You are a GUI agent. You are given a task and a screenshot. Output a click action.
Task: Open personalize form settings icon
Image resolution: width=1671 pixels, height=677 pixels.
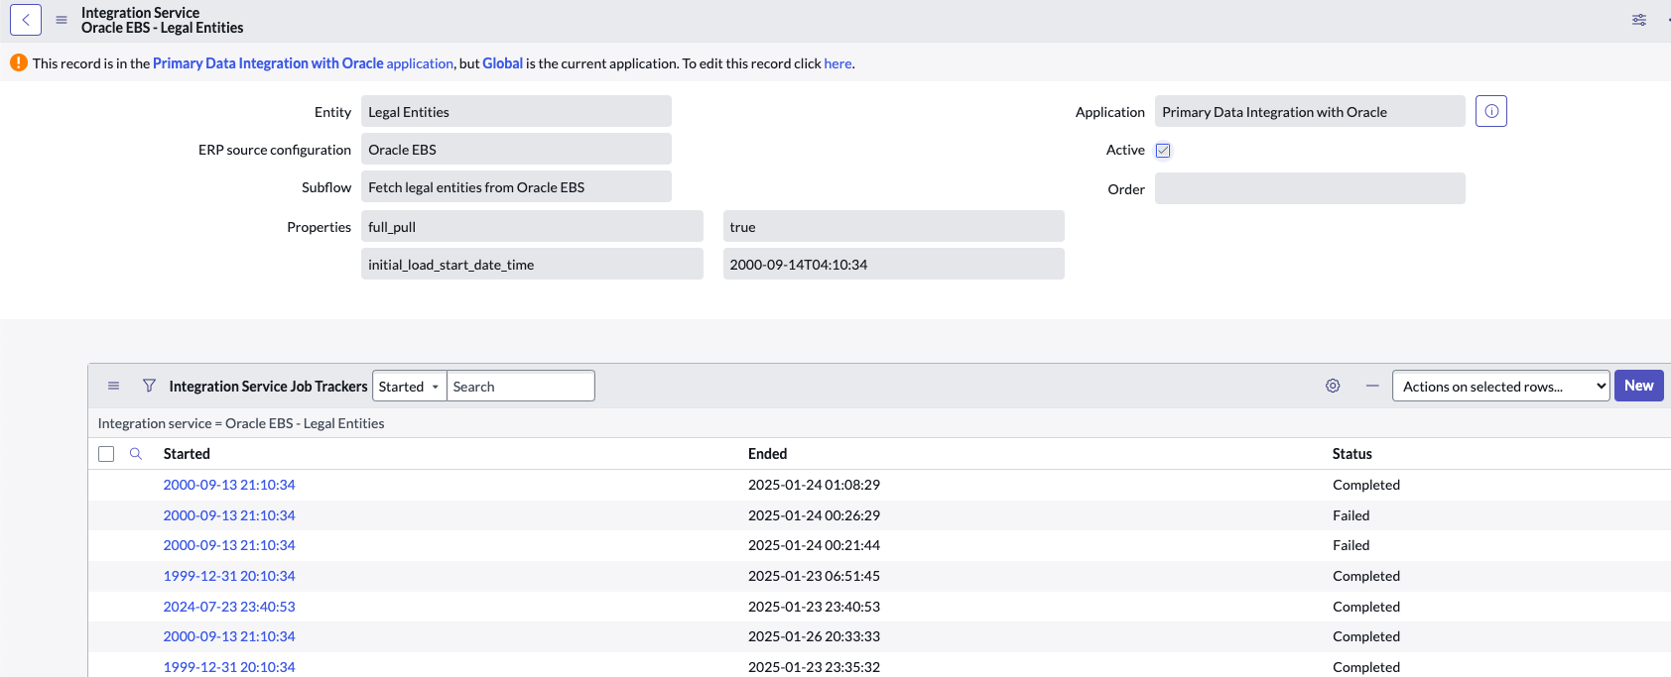1639,20
